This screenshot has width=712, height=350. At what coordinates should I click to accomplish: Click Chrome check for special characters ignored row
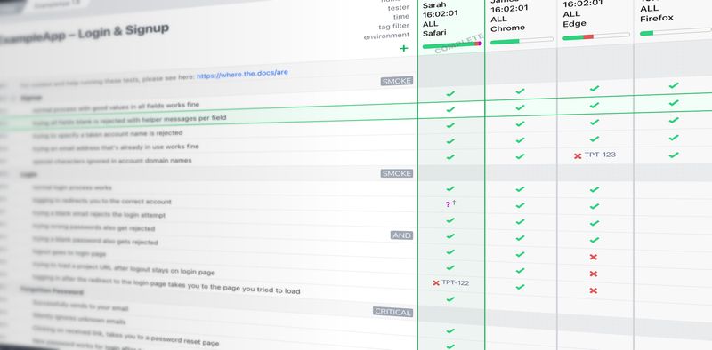[520, 156]
